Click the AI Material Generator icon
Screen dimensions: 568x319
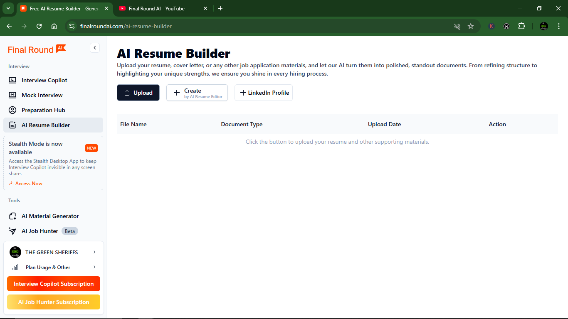pos(12,216)
